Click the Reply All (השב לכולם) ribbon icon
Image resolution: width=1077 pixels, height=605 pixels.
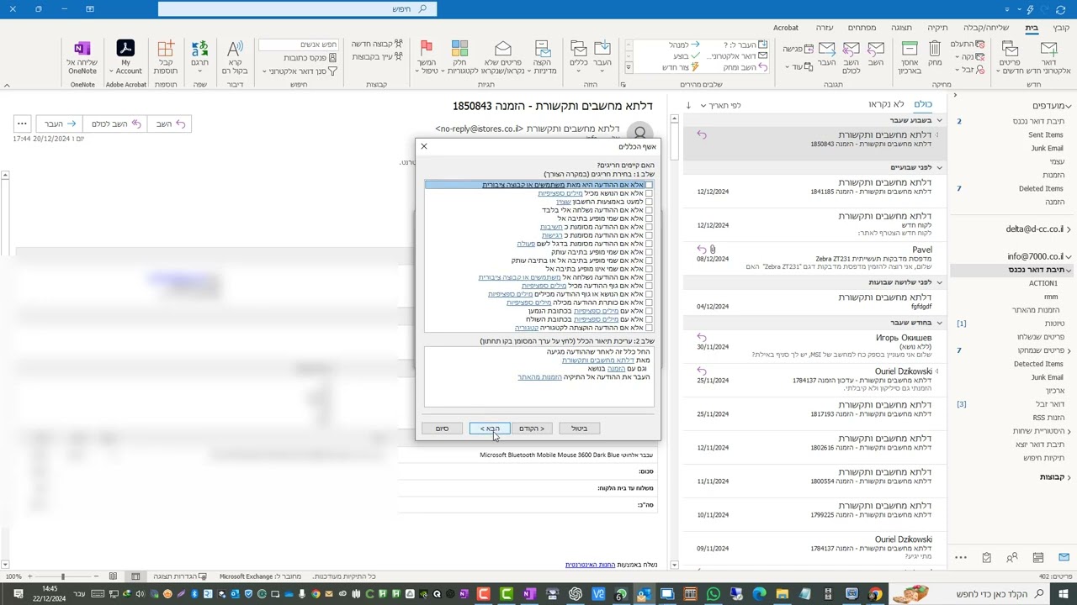click(x=852, y=50)
